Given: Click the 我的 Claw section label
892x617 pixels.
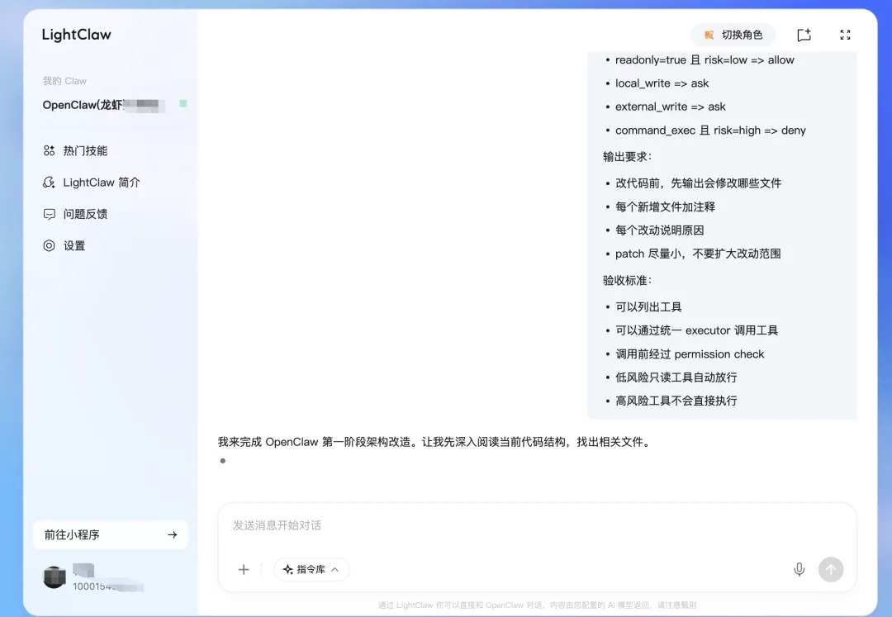Looking at the screenshot, I should [x=64, y=81].
